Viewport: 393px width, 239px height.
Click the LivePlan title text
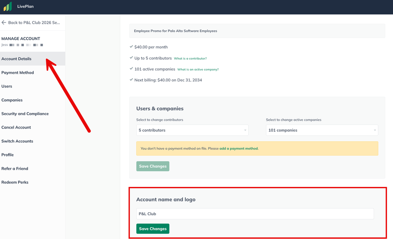tap(25, 7)
